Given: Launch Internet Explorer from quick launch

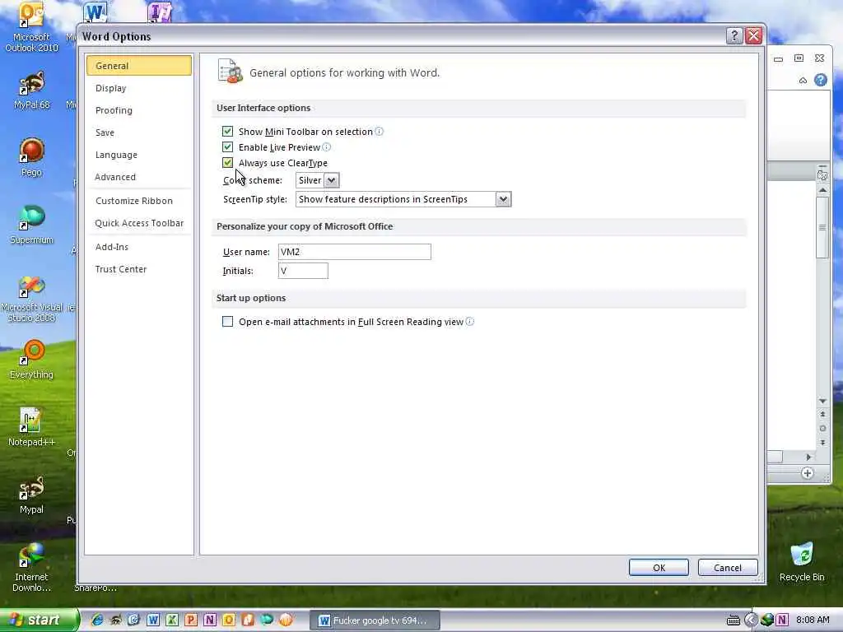Looking at the screenshot, I should coord(97,620).
